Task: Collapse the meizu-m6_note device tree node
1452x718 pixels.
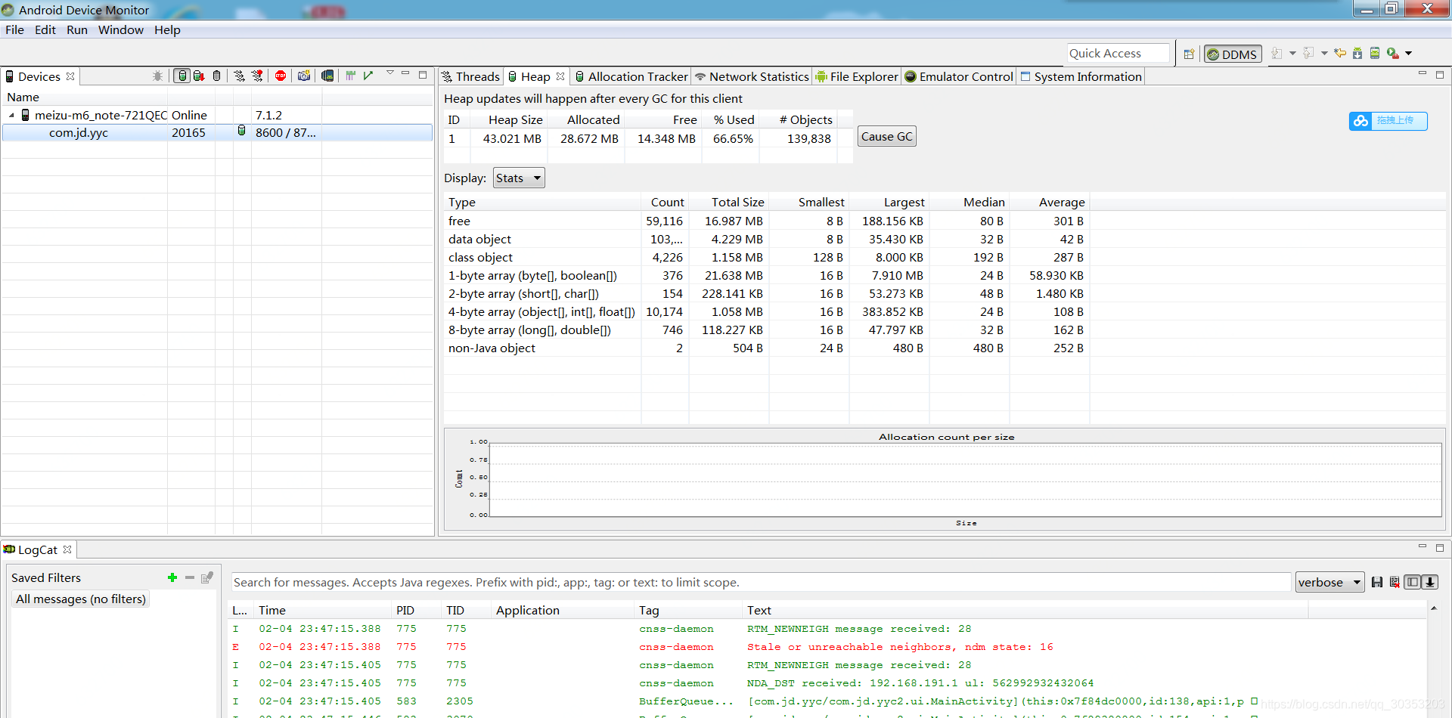Action: click(11, 116)
